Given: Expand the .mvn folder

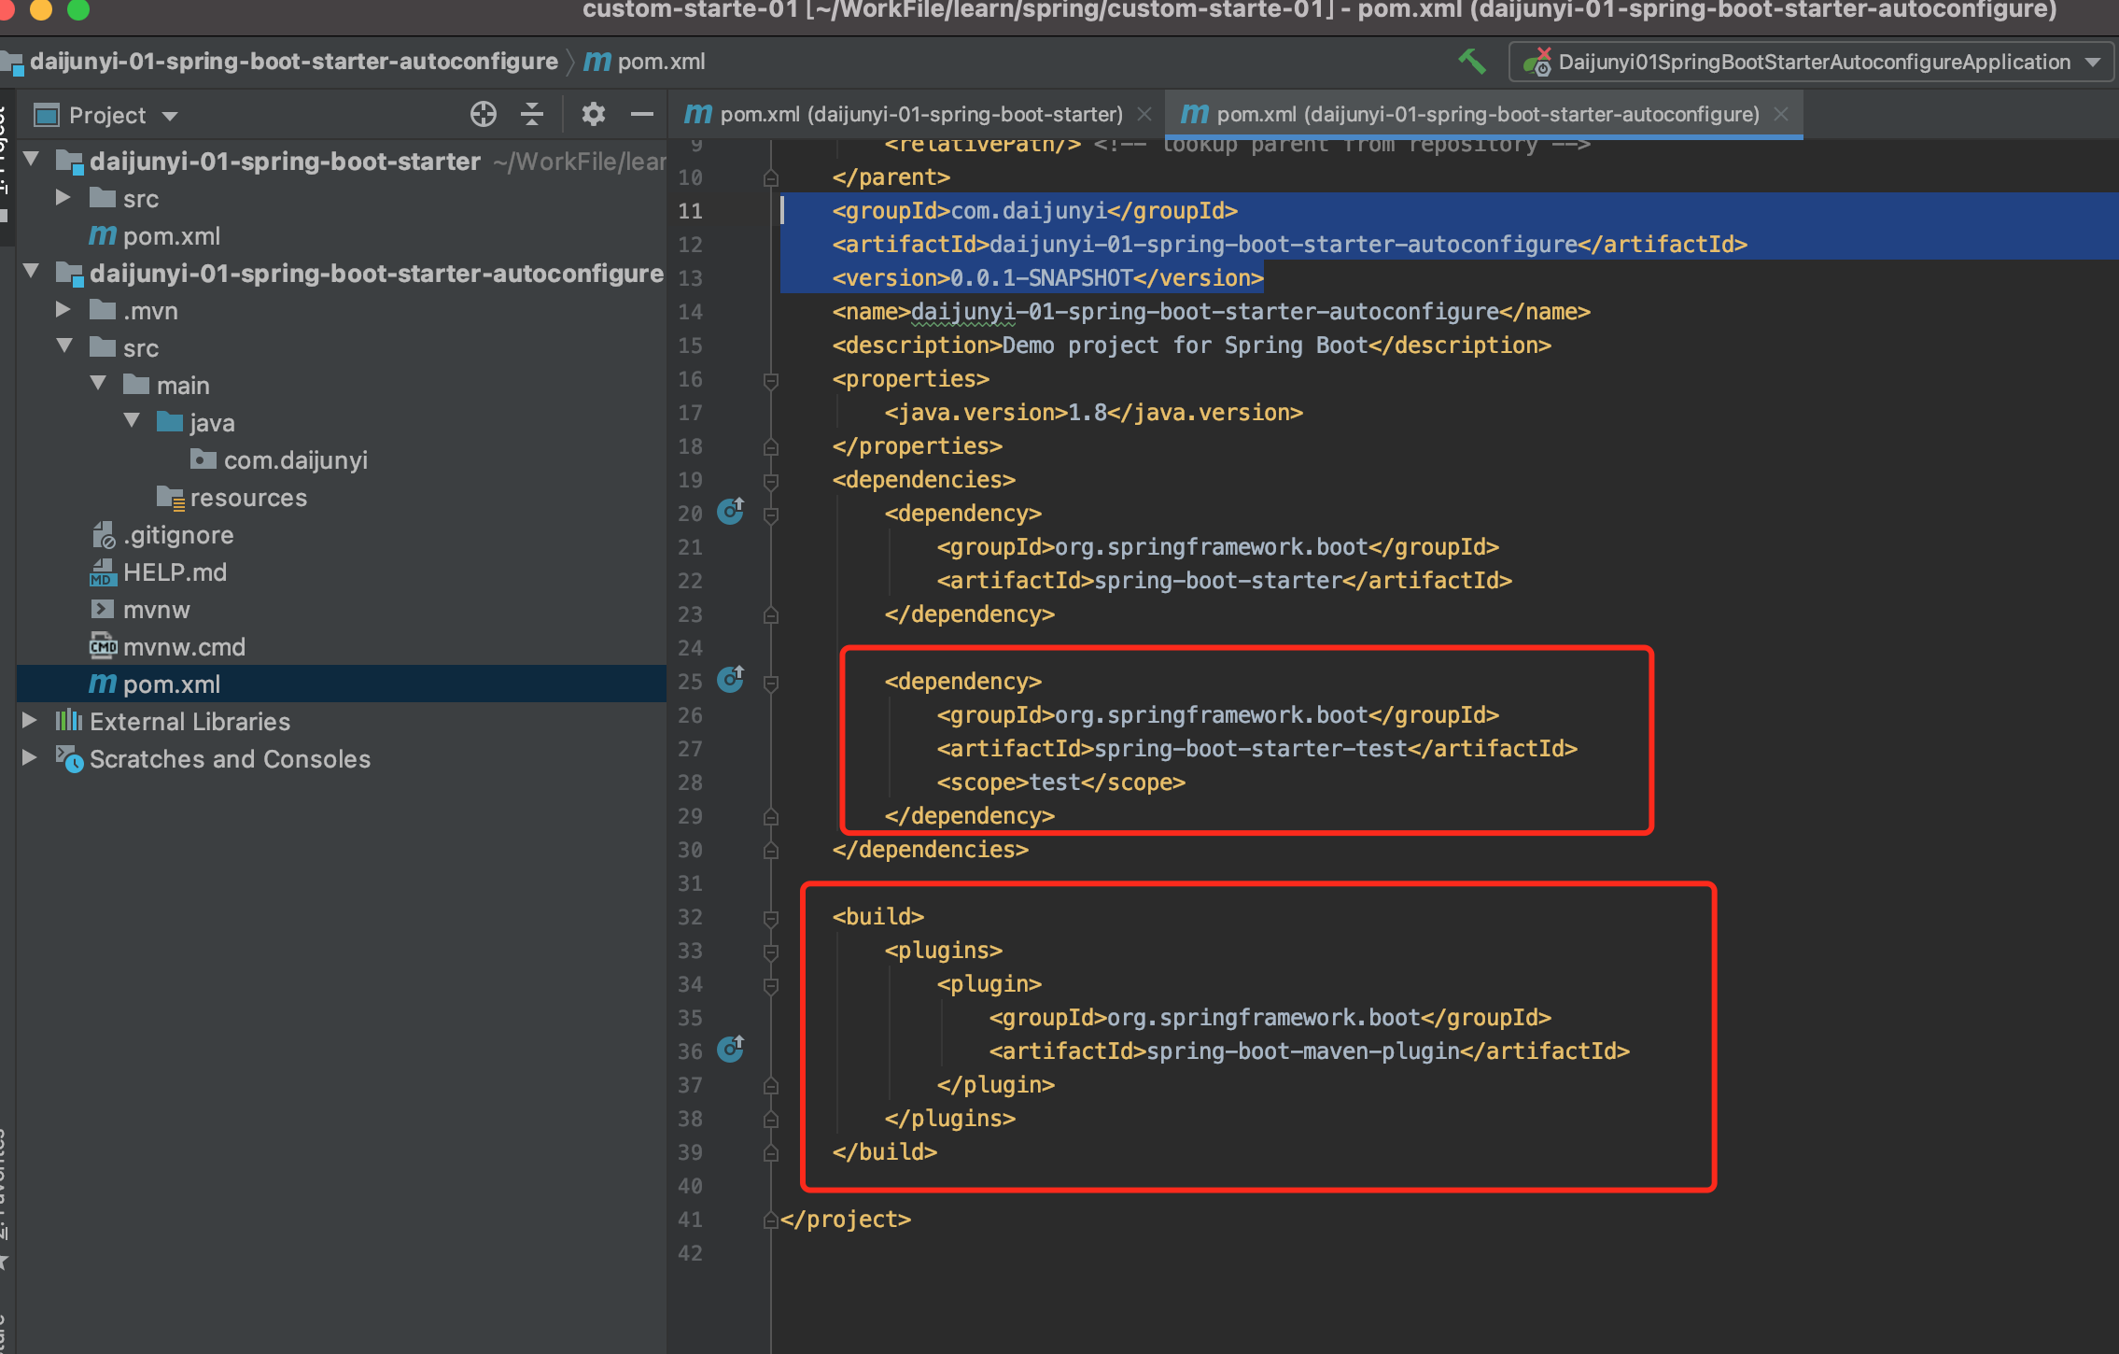Looking at the screenshot, I should pyautogui.click(x=63, y=310).
